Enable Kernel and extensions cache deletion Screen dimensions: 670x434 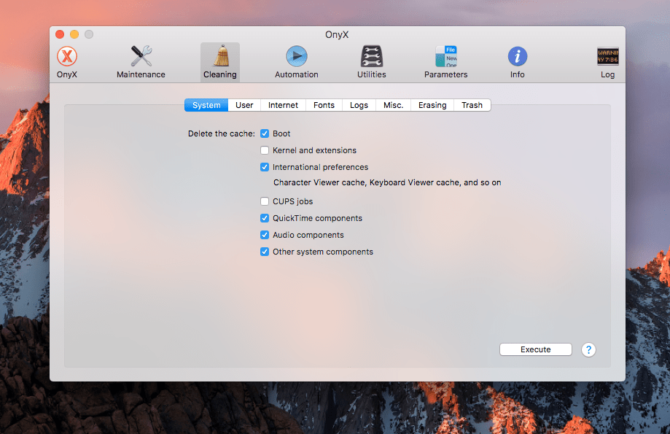[x=265, y=150]
